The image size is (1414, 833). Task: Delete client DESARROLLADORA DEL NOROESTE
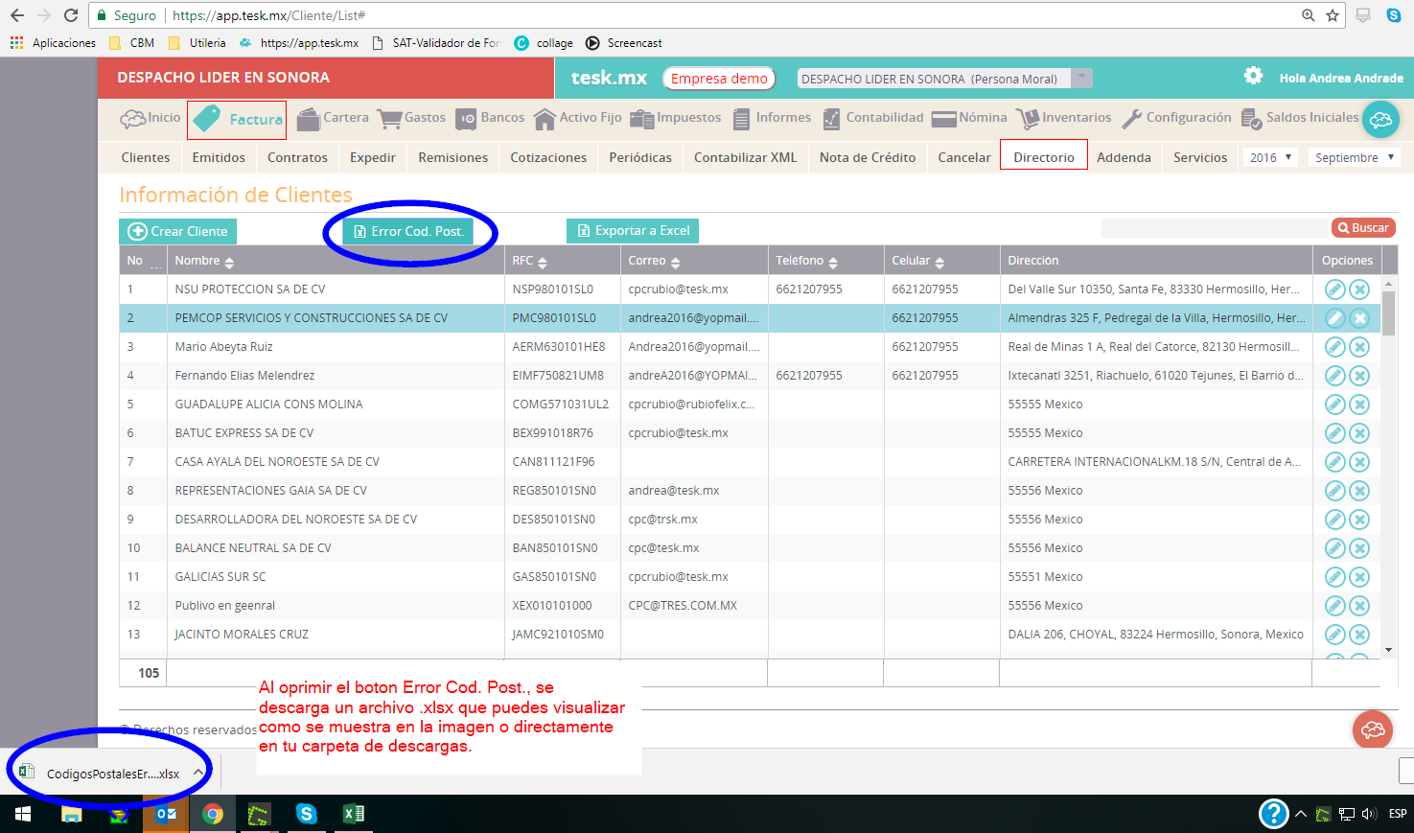click(x=1359, y=520)
